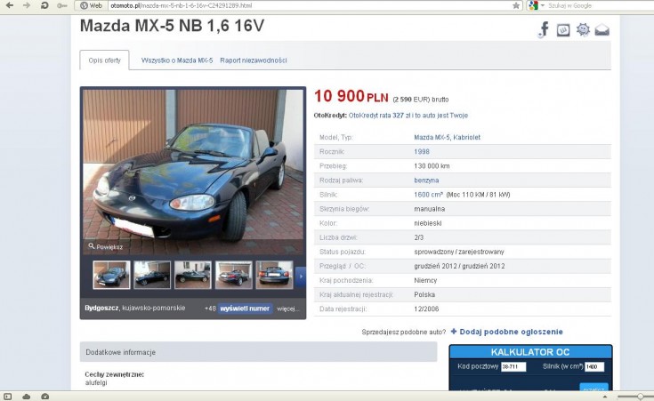Screen dimensions: 654x401
Task: Click the speed dial icon in status bar
Action: point(45,397)
